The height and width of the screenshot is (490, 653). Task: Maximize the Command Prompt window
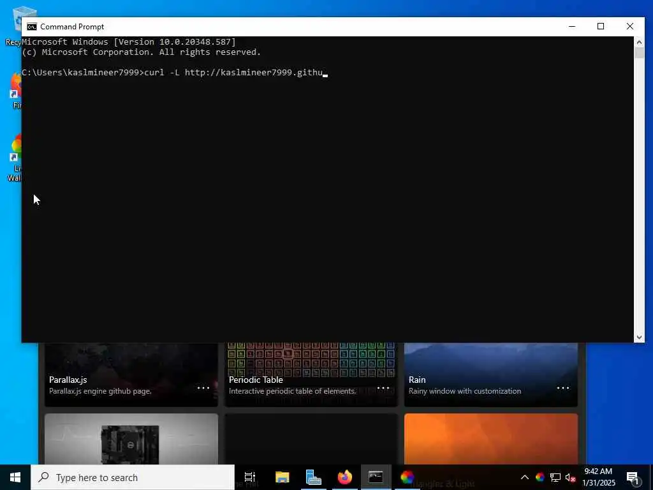click(601, 26)
